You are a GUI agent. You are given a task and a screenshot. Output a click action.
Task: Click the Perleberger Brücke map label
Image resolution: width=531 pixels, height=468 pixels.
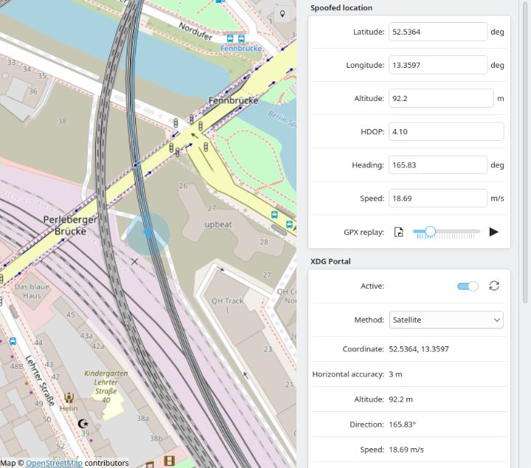coord(70,226)
